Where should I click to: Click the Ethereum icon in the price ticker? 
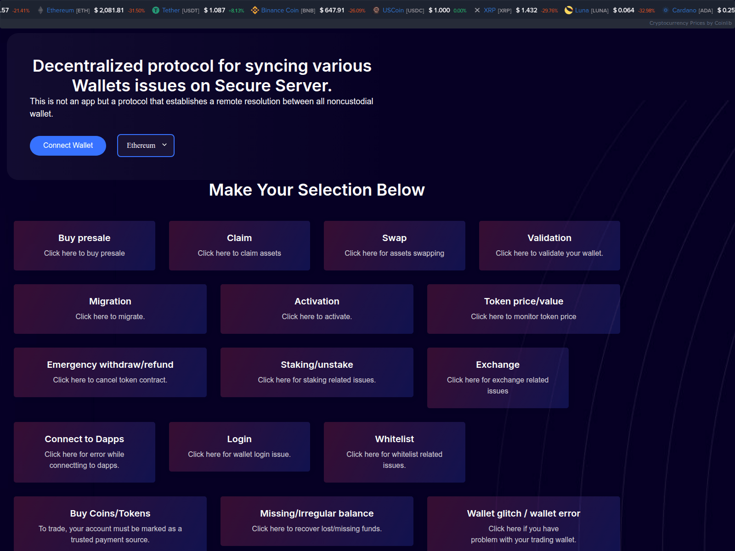click(x=41, y=10)
